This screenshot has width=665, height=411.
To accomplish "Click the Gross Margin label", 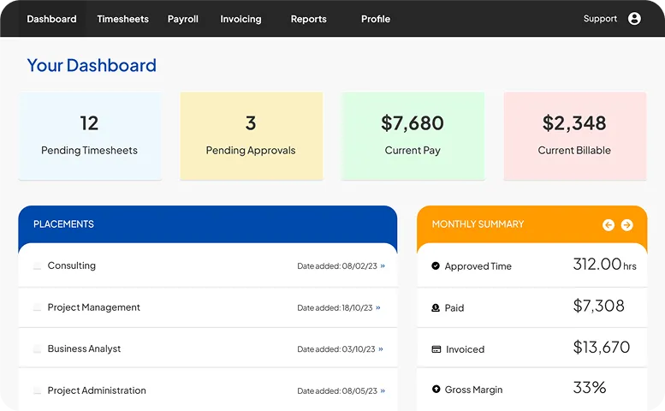I will (x=474, y=390).
